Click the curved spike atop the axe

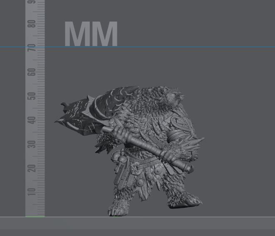pos(64,105)
